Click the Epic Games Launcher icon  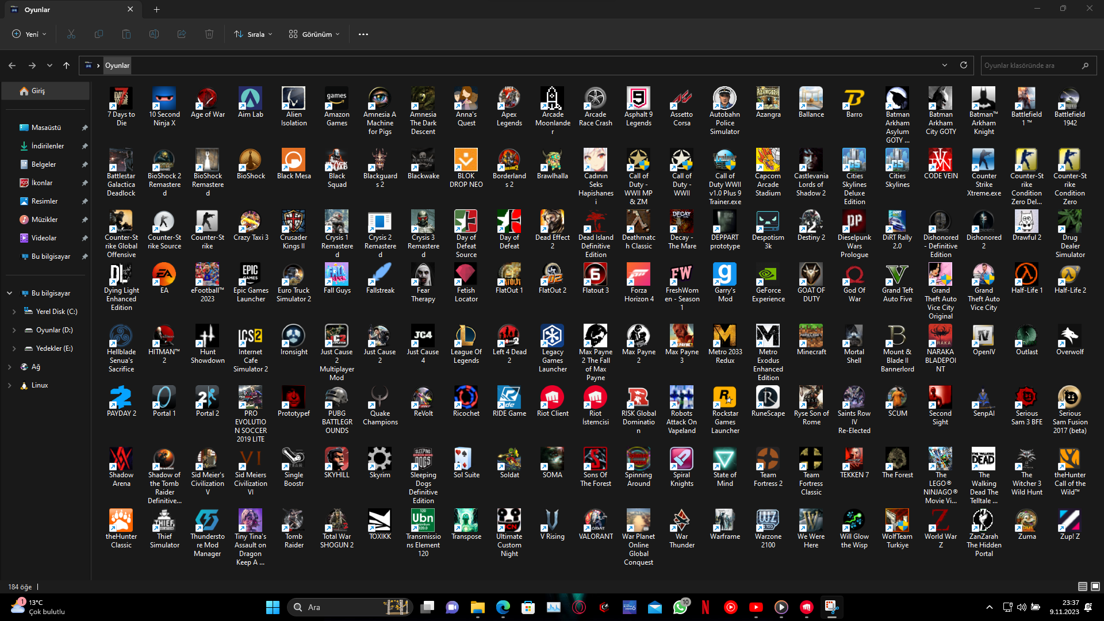250,275
